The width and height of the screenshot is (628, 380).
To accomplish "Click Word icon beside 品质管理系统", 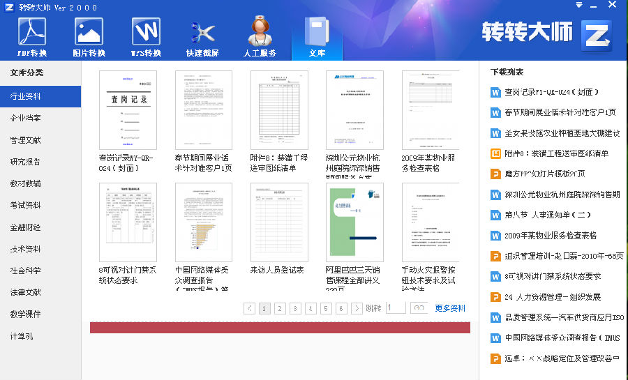I will click(x=495, y=318).
